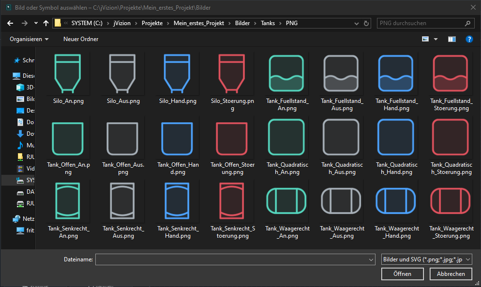This screenshot has height=287, width=481.
Task: Toggle the preview pane
Action: [452, 39]
